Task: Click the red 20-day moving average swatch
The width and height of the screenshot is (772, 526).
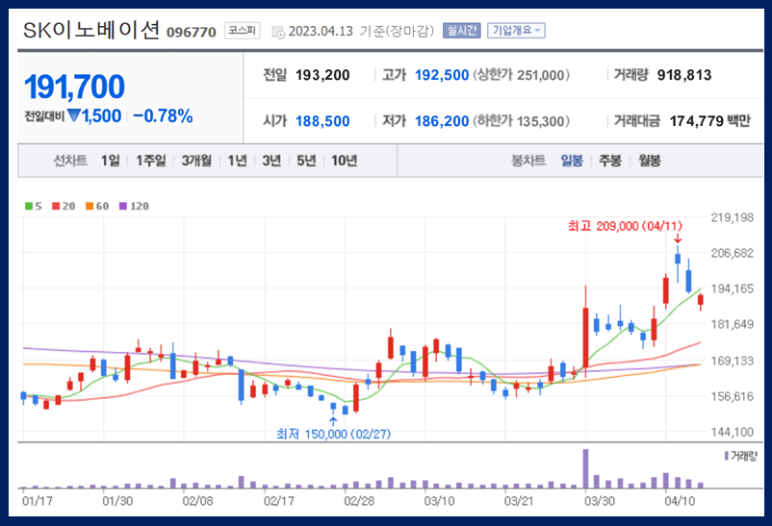Action: [x=56, y=206]
